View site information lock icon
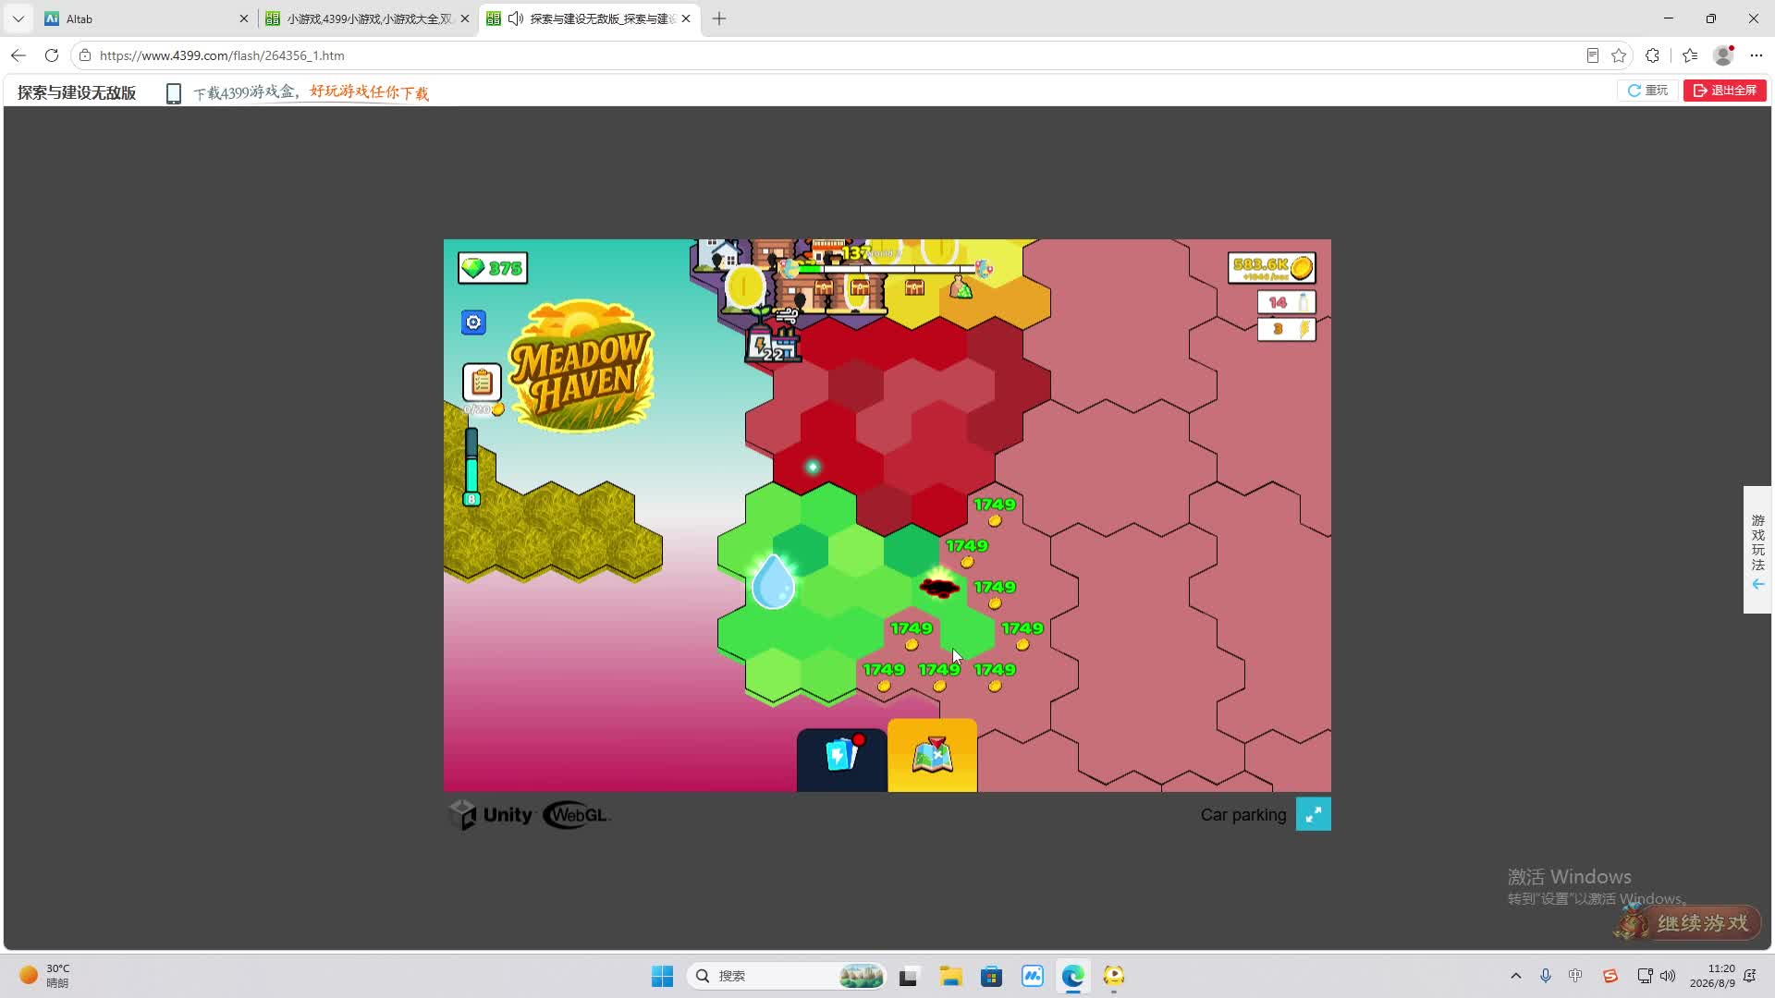The width and height of the screenshot is (1775, 998). 85,55
